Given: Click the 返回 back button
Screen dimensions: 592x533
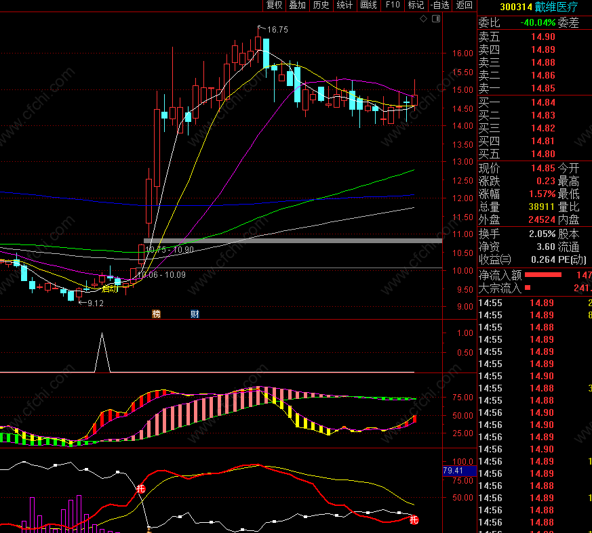Looking at the screenshot, I should tap(465, 5).
